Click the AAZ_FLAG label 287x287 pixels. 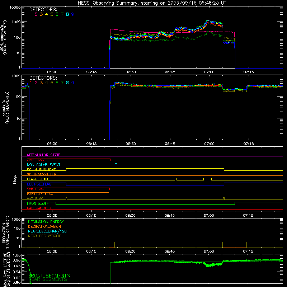[x=35, y=199]
